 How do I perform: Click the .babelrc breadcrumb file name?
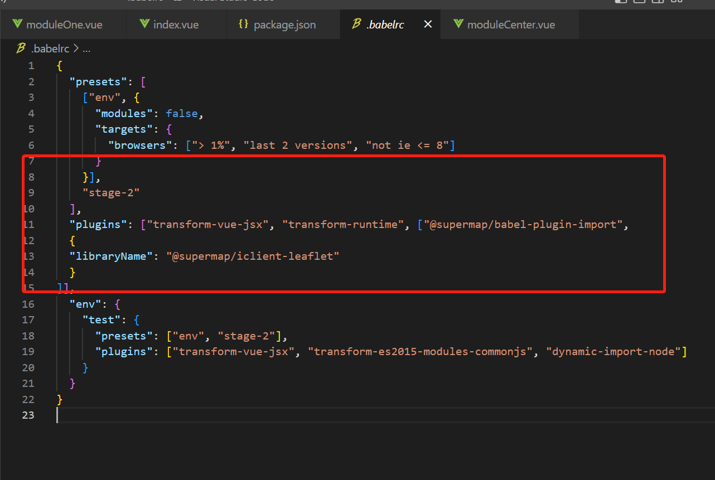50,49
